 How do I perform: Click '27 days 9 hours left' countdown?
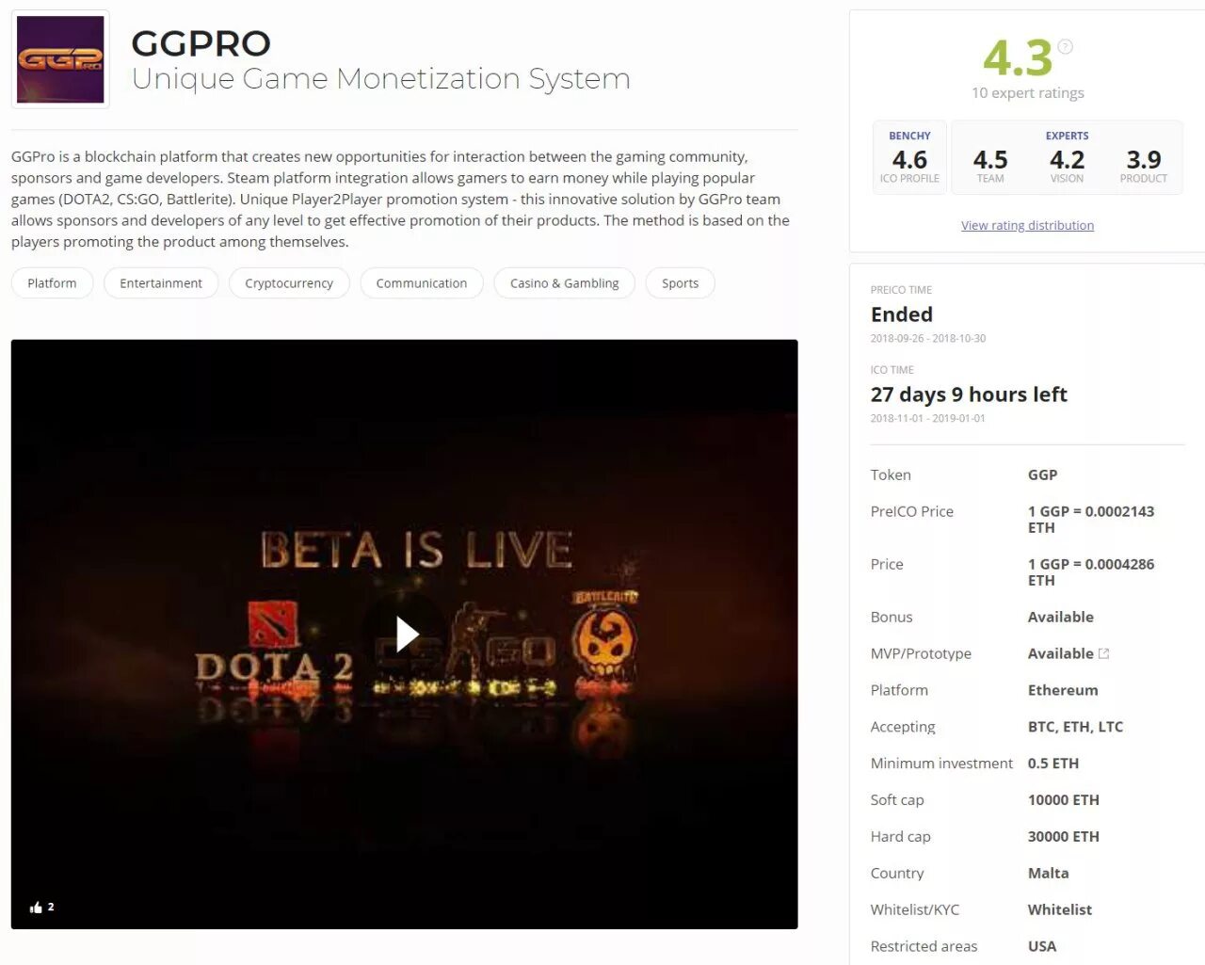point(969,394)
